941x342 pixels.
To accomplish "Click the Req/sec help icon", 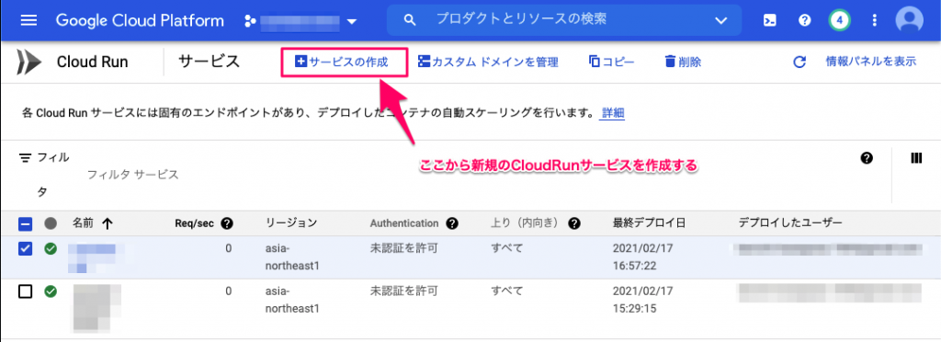I will coord(227,223).
